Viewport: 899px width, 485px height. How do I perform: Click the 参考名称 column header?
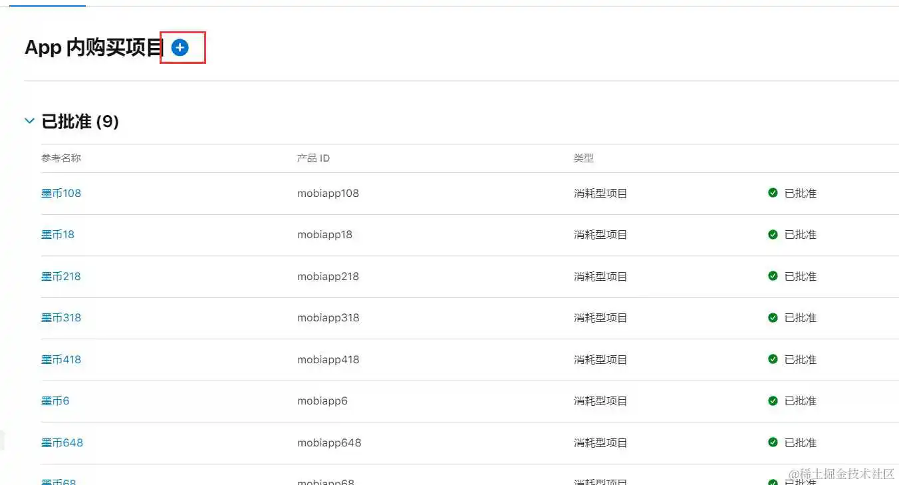(x=61, y=158)
